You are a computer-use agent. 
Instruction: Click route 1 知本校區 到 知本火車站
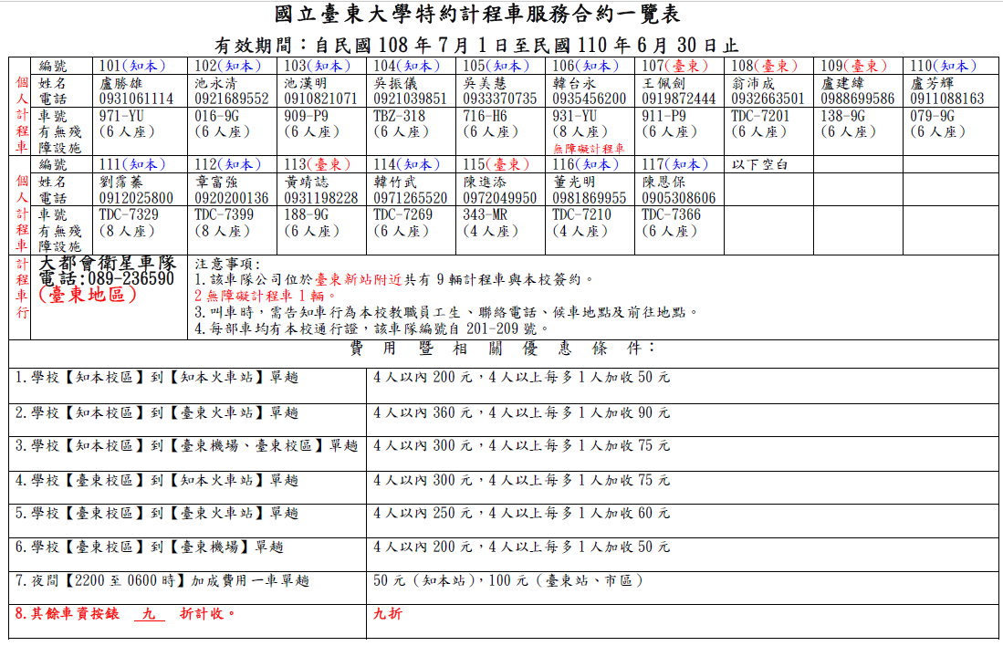click(x=157, y=378)
